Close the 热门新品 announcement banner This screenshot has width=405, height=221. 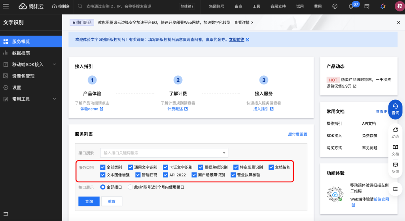(398, 22)
